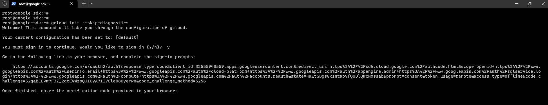548x105 pixels.
Task: Open a new terminal tab with the plus icon
Action: click(84, 4)
